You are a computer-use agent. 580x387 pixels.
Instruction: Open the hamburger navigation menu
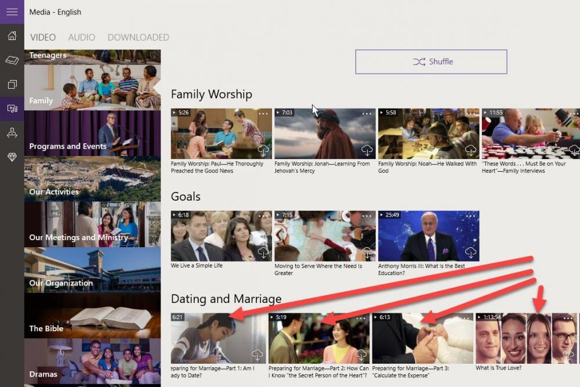tap(12, 12)
